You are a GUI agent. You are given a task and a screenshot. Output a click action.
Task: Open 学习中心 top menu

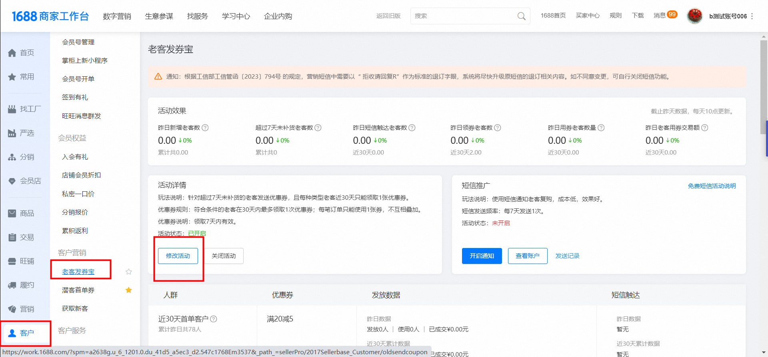pyautogui.click(x=236, y=16)
